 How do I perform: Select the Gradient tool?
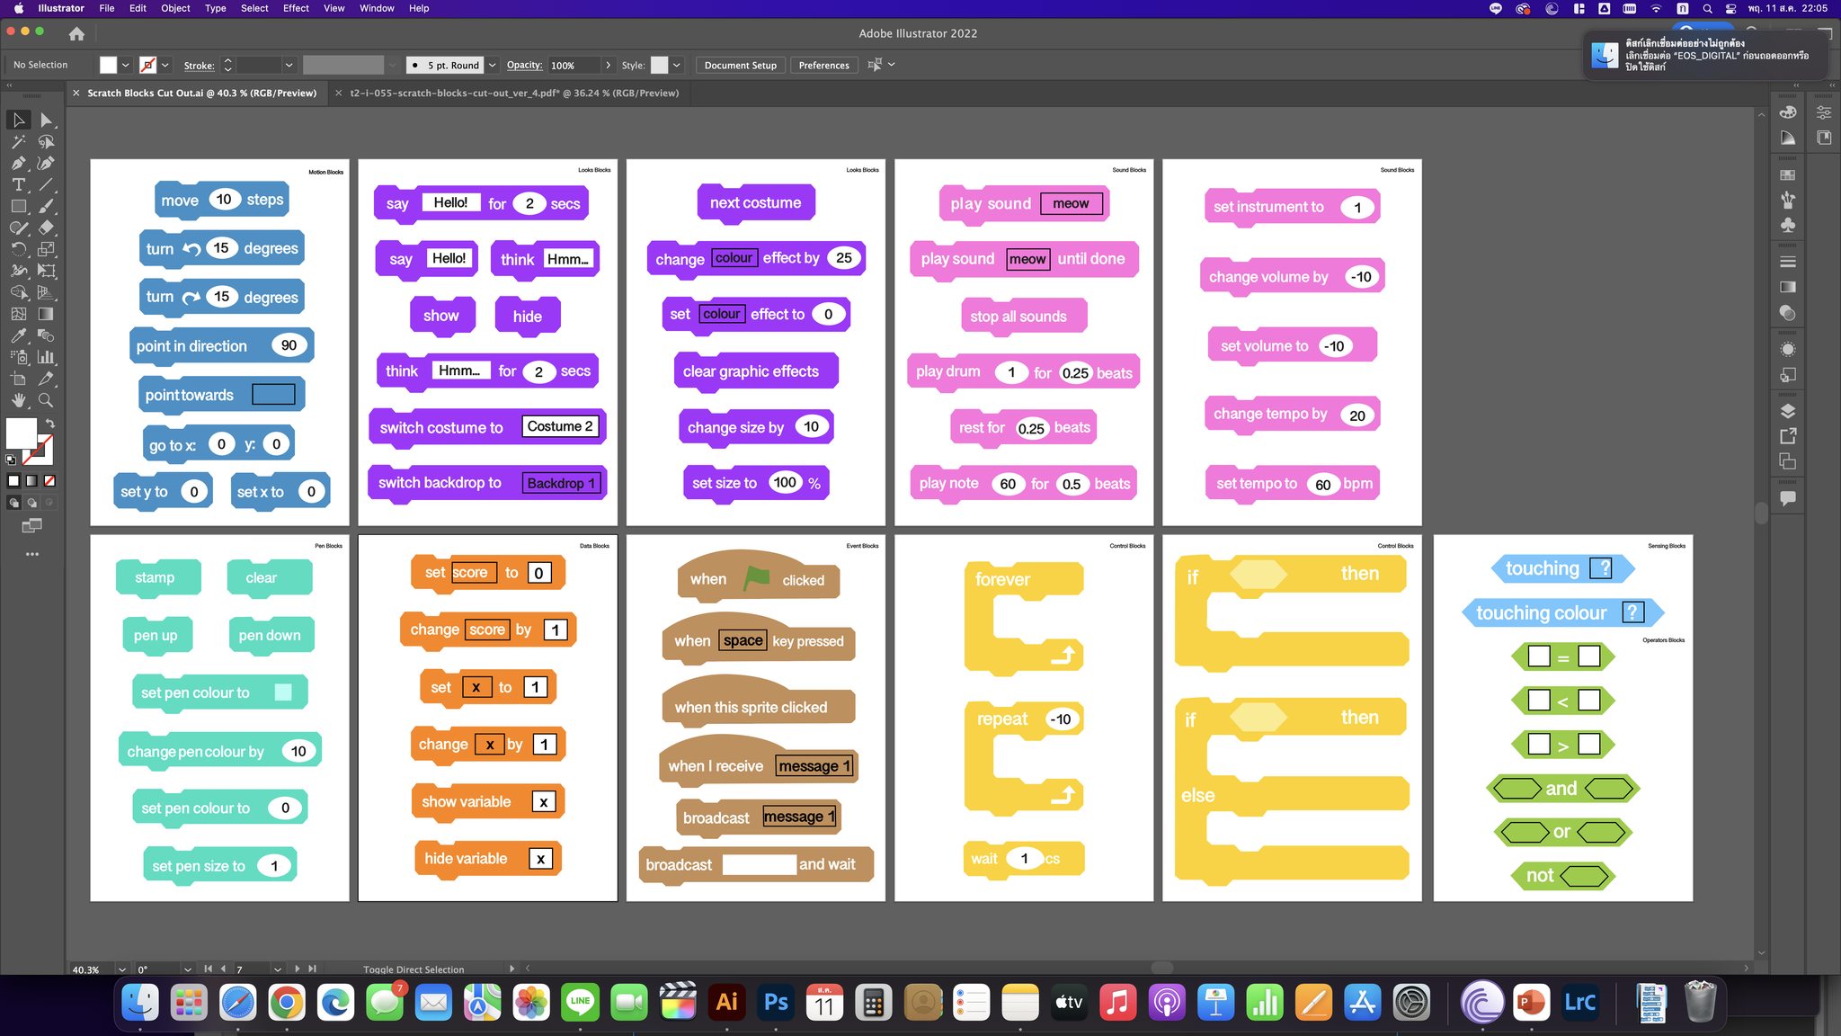[x=46, y=314]
